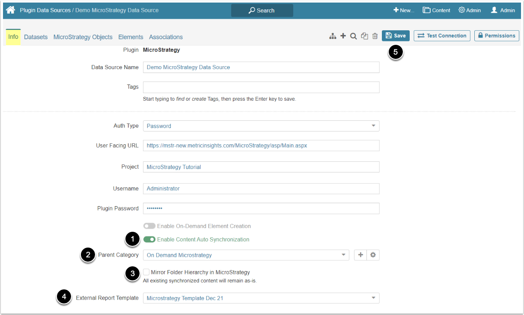The height and width of the screenshot is (315, 524).
Task: Click the Plugin Password field
Action: pyautogui.click(x=261, y=208)
